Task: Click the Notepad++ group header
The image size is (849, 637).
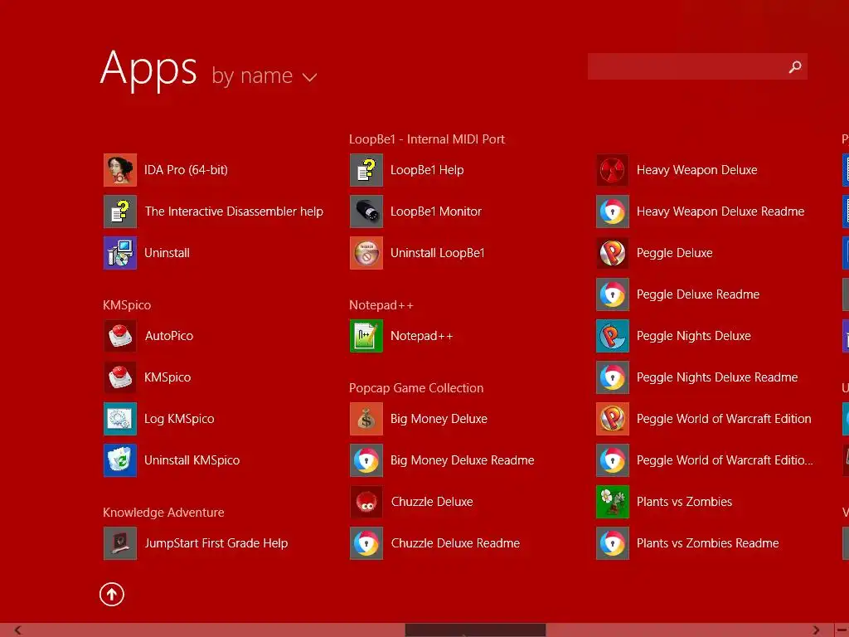Action: [x=381, y=305]
